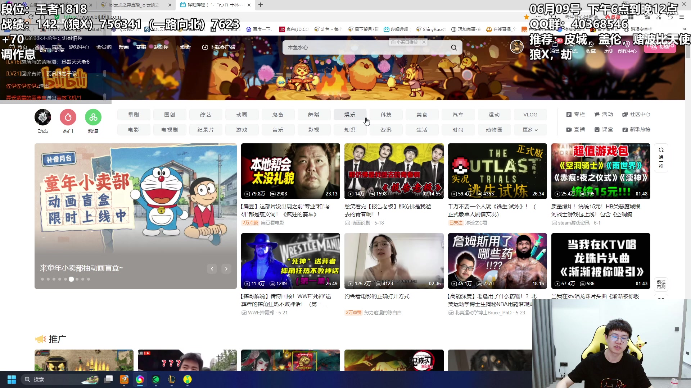Open the 詹姆斯用了哪些药 video thumbnail

coord(497,261)
